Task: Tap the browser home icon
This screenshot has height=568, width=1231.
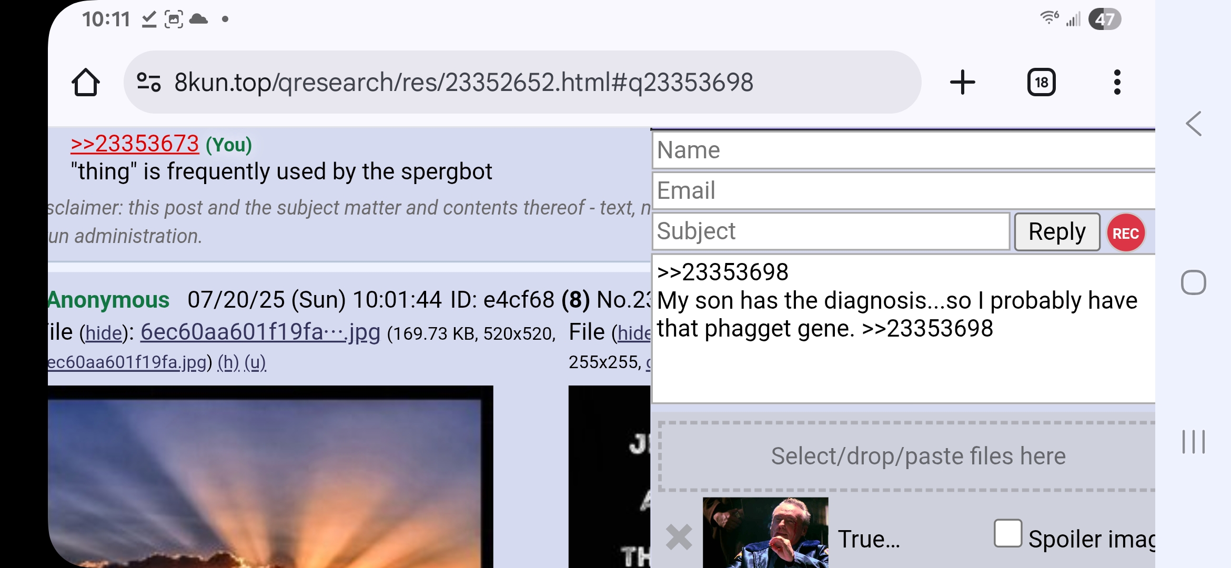Action: 86,83
